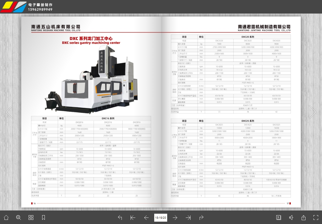The height and width of the screenshot is (224, 322).
Task: Click page number 16 at left page bottom
Action: 34,203
